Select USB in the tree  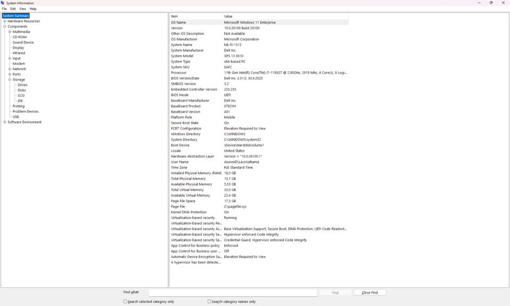(15, 117)
